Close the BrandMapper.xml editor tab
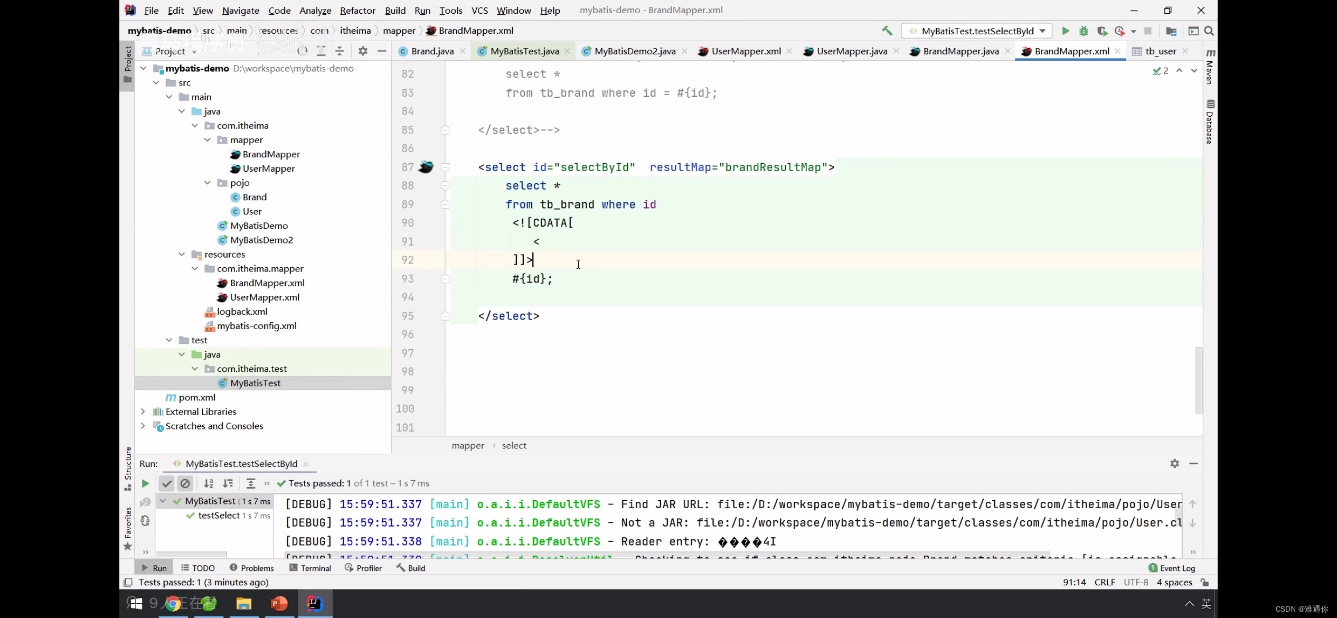 [1117, 51]
